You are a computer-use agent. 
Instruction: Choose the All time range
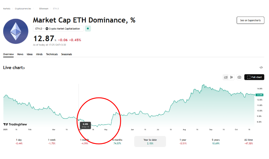248,141
